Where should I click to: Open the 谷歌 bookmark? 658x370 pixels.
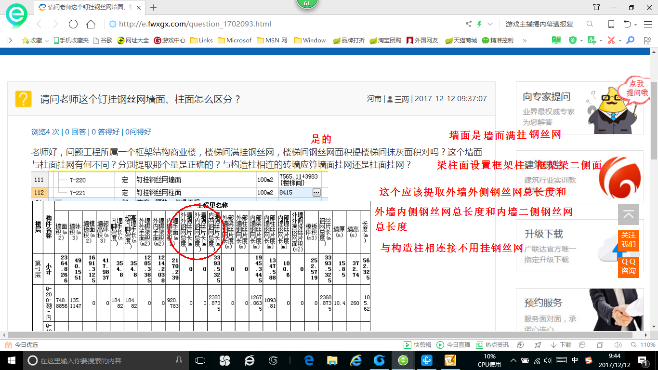point(103,40)
